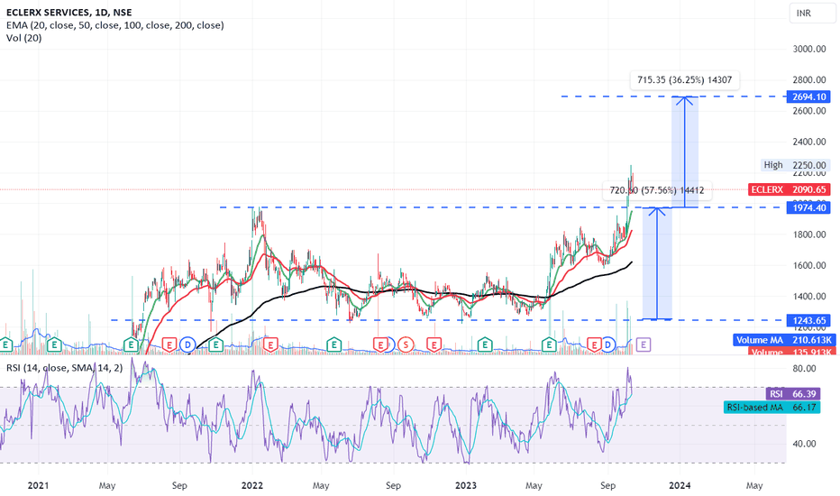Click the 80.00 RSI axis label
This screenshot has height=496, width=840.
click(804, 369)
